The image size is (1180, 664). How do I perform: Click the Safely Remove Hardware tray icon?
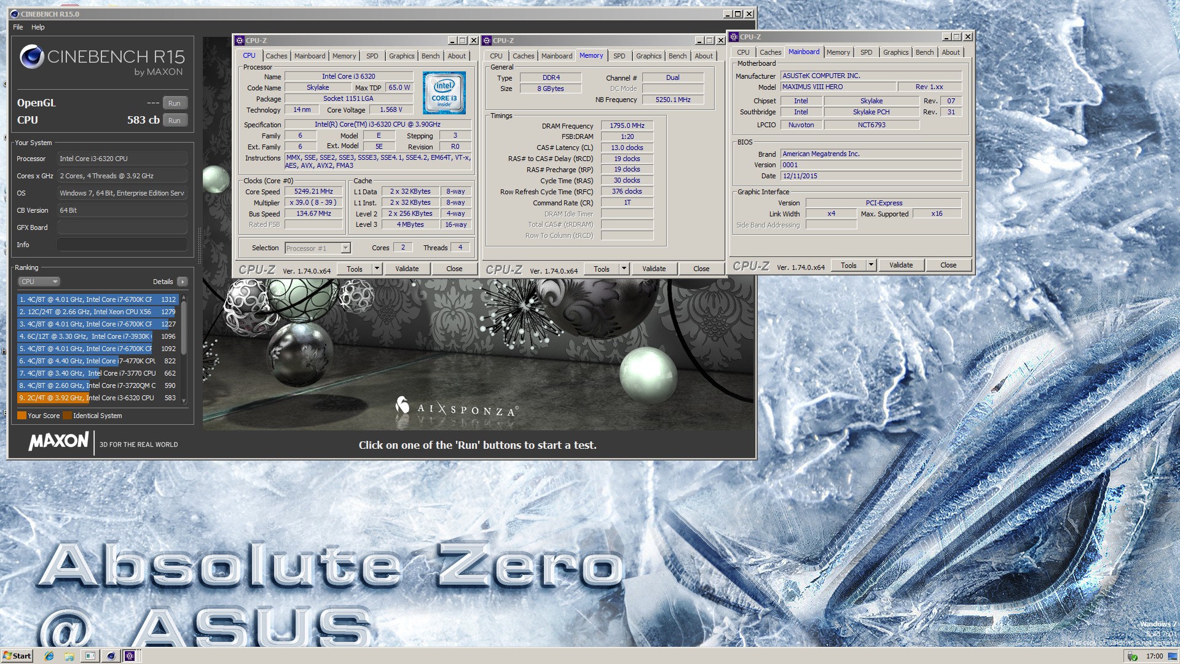coord(1133,657)
